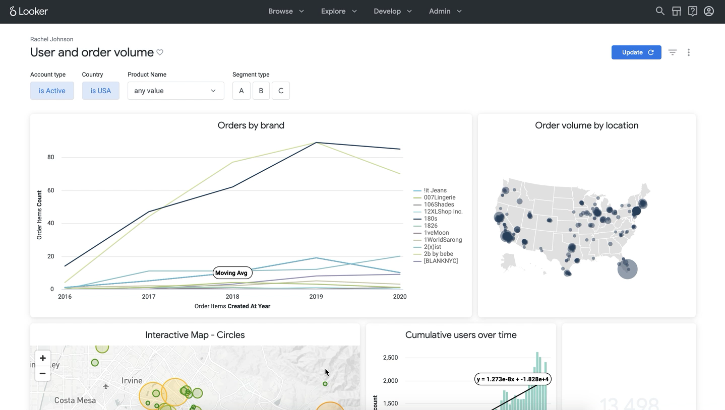Open the Marketplace store icon
The image size is (725, 410).
[676, 11]
